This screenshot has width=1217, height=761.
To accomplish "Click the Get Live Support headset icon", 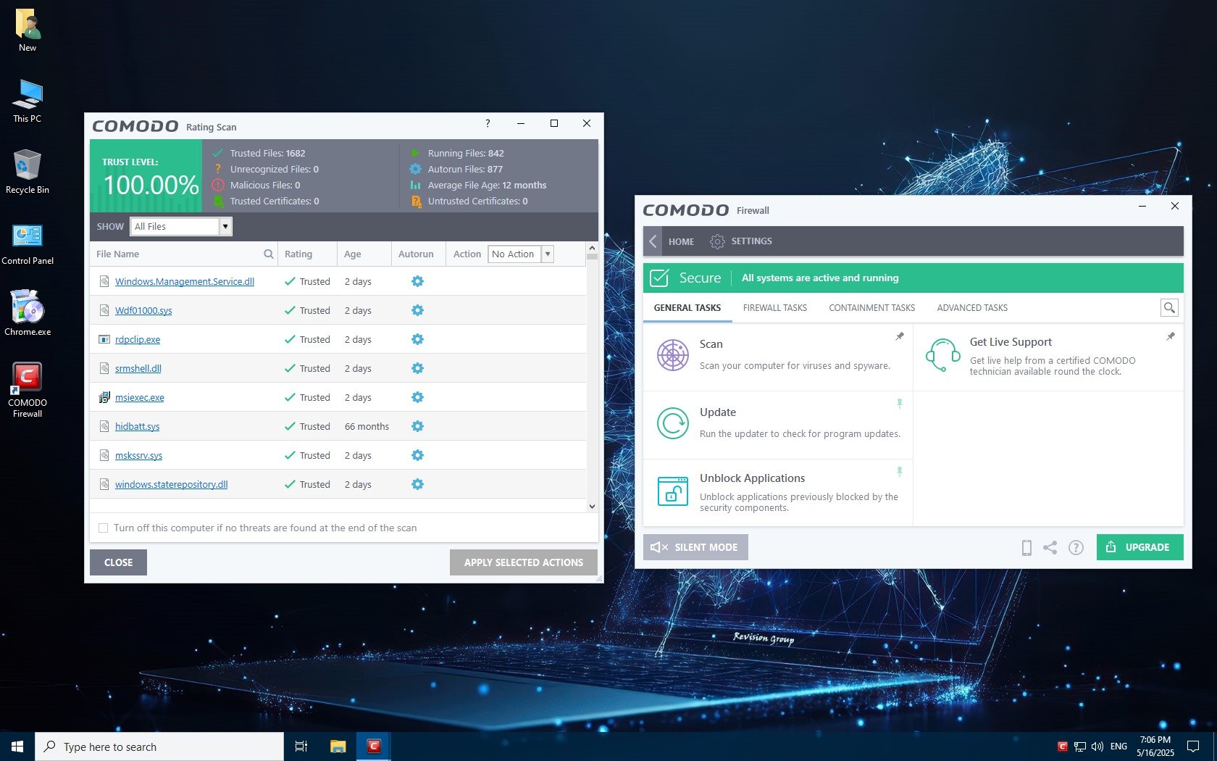I will tap(942, 355).
